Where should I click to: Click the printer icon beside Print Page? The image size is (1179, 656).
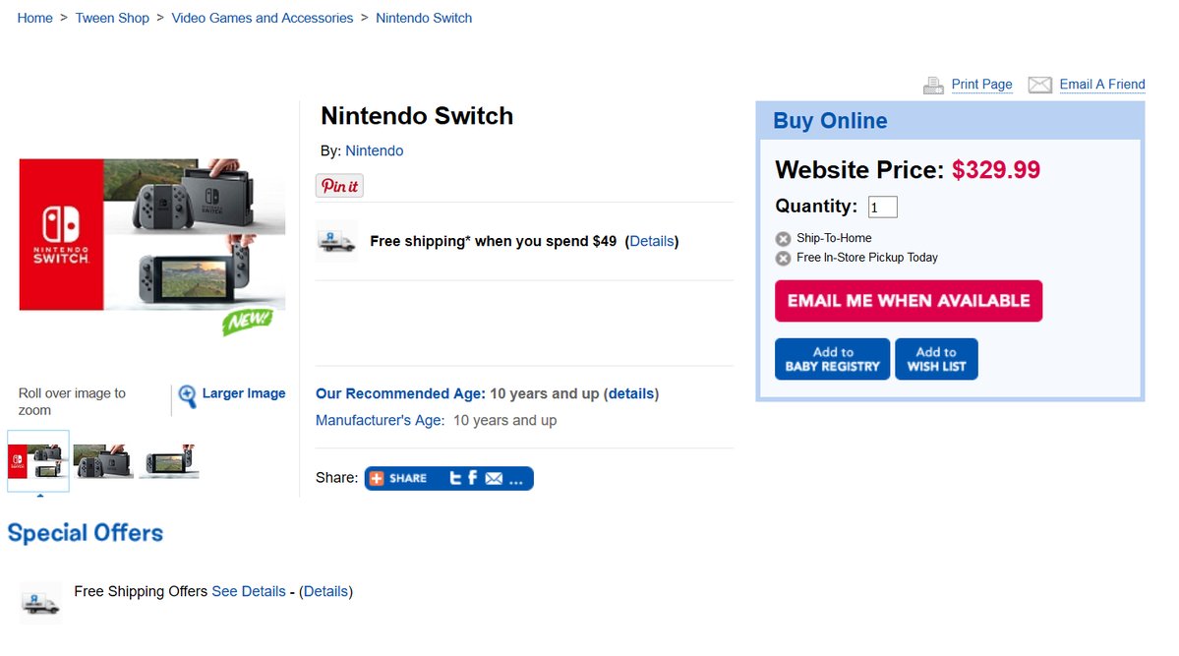[x=933, y=86]
